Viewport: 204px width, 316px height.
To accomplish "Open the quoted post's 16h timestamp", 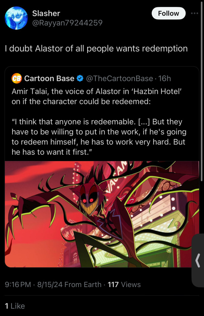I will (x=165, y=78).
